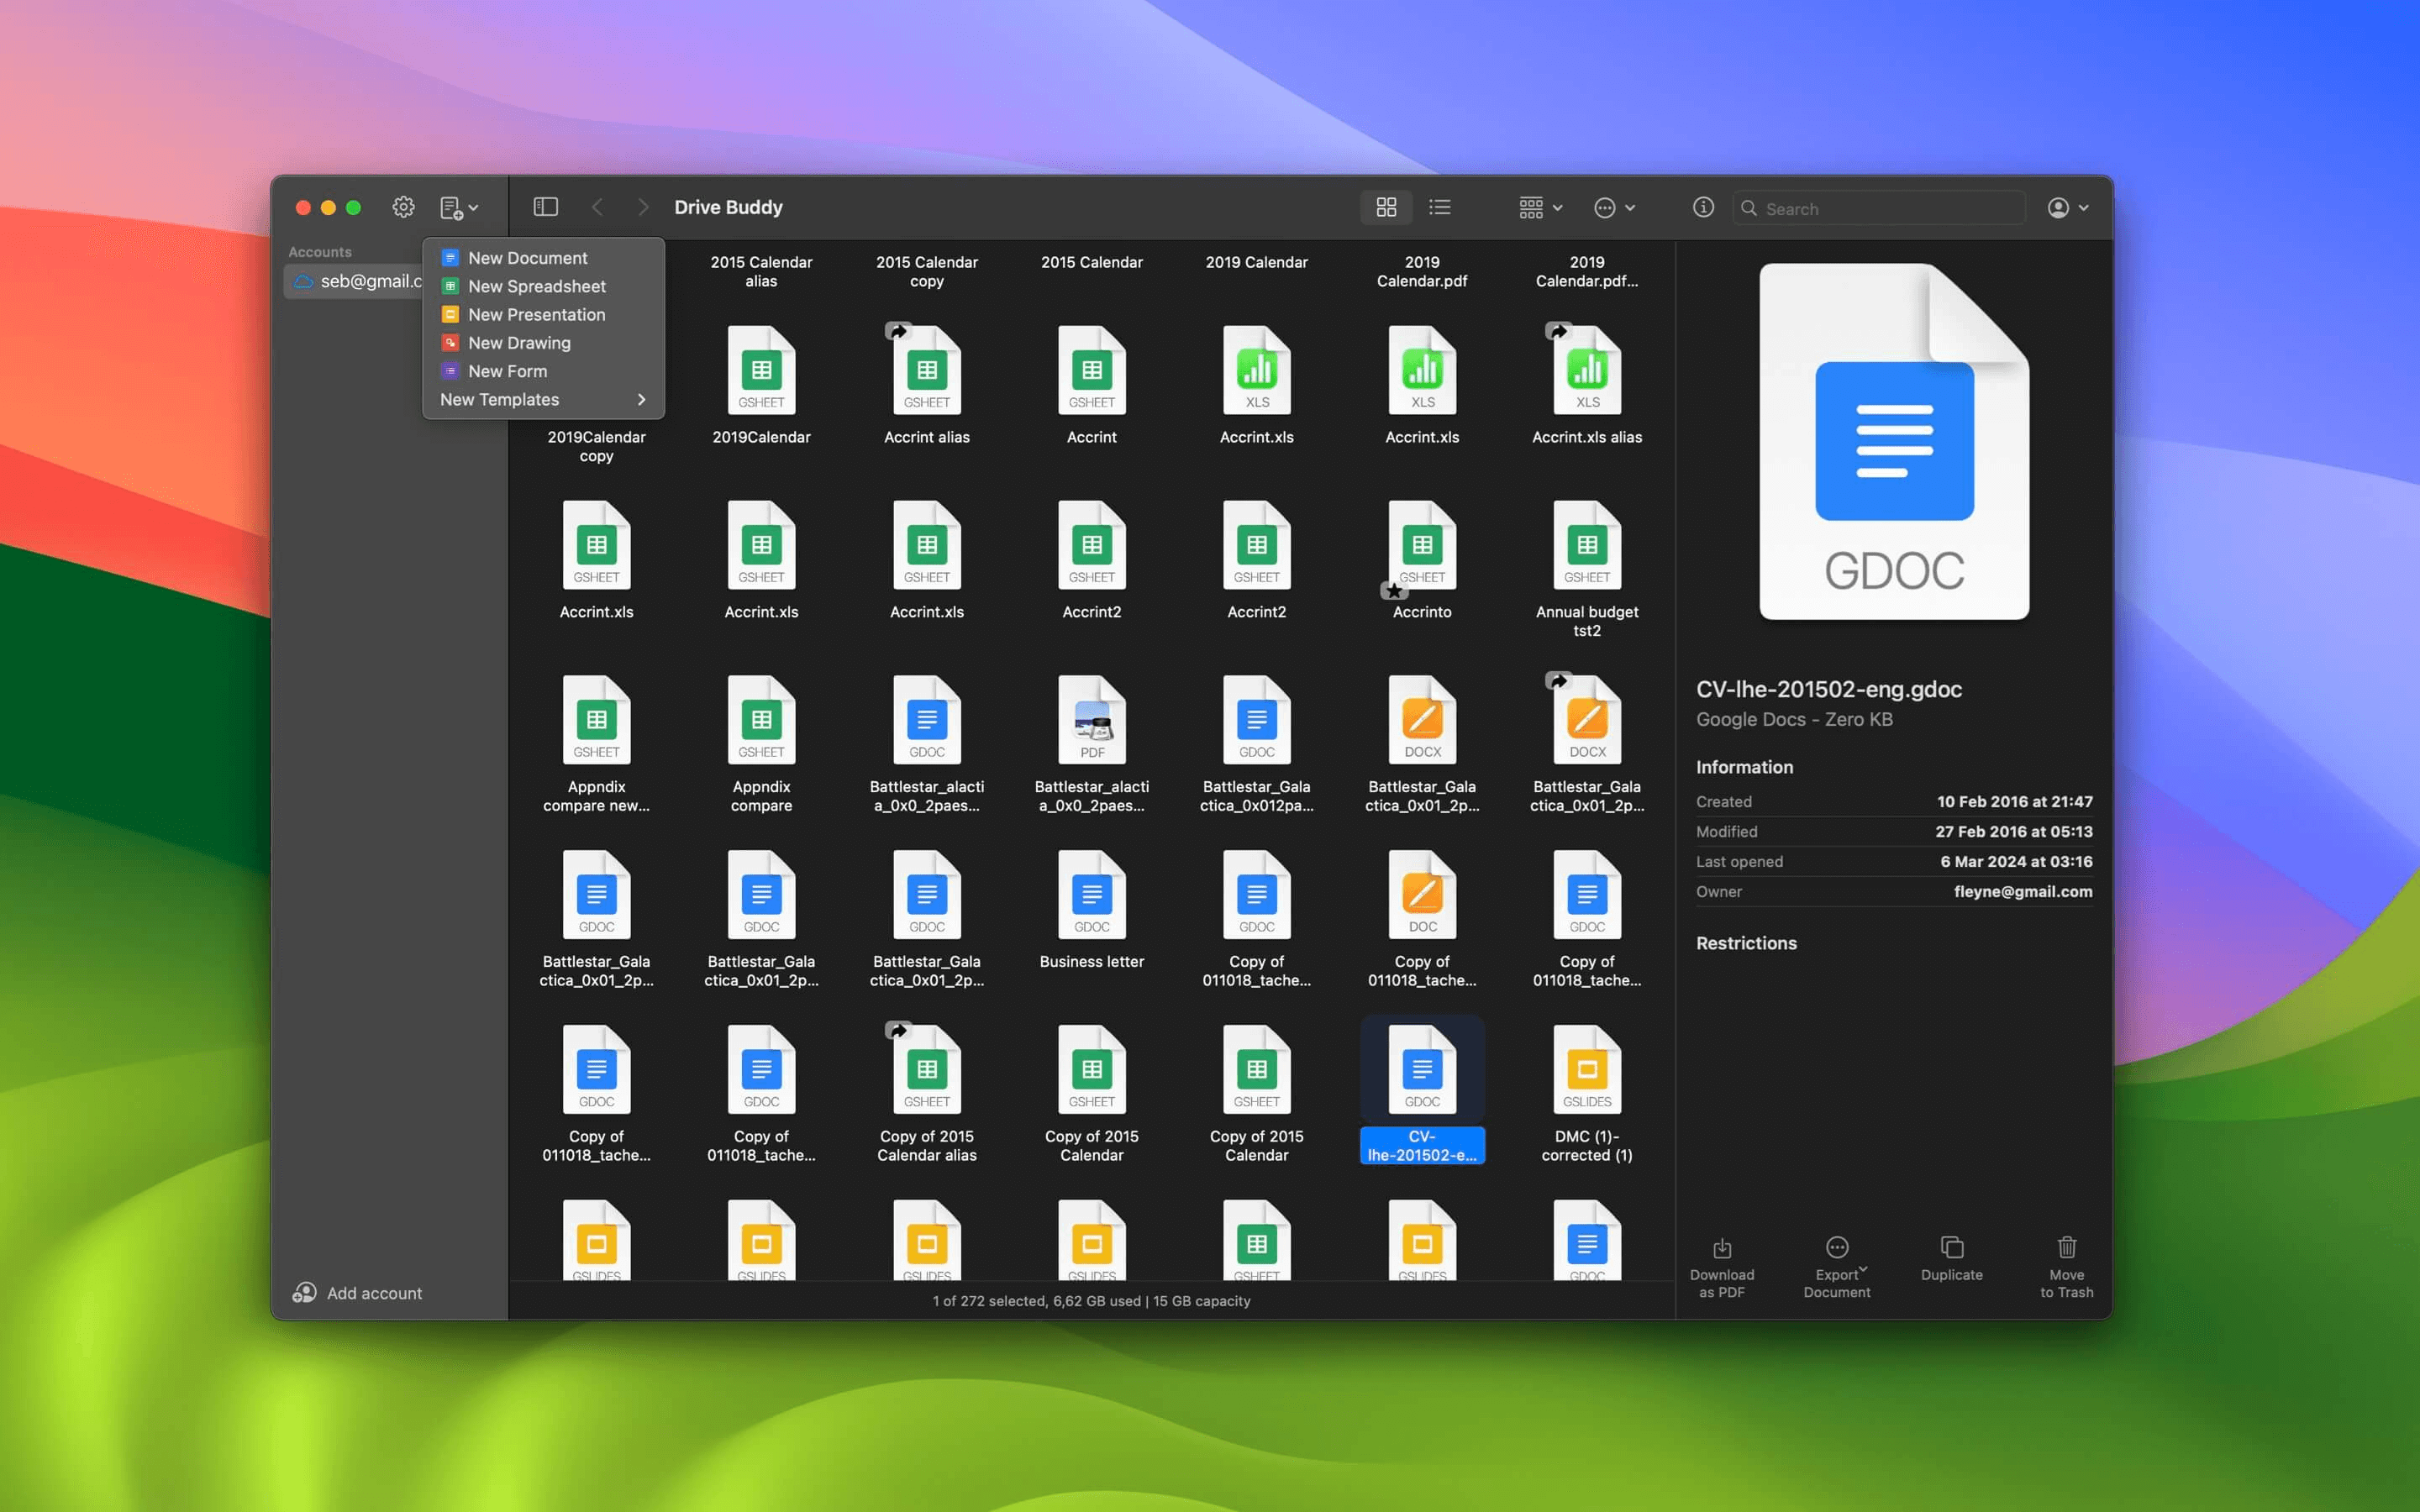This screenshot has height=1512, width=2420.
Task: Choose New Drawing from the menu
Action: pos(519,343)
